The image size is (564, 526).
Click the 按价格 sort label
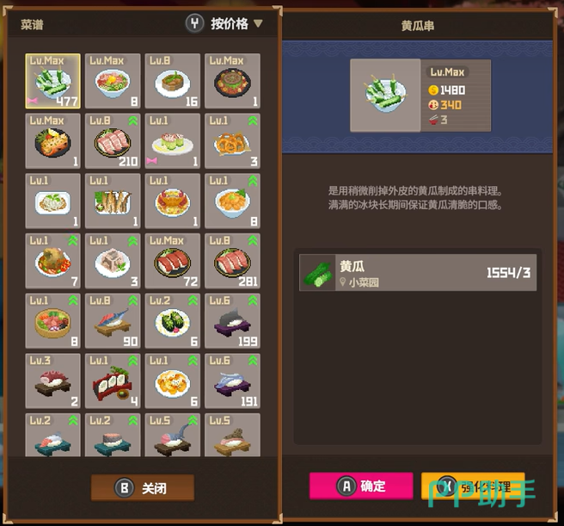(229, 24)
